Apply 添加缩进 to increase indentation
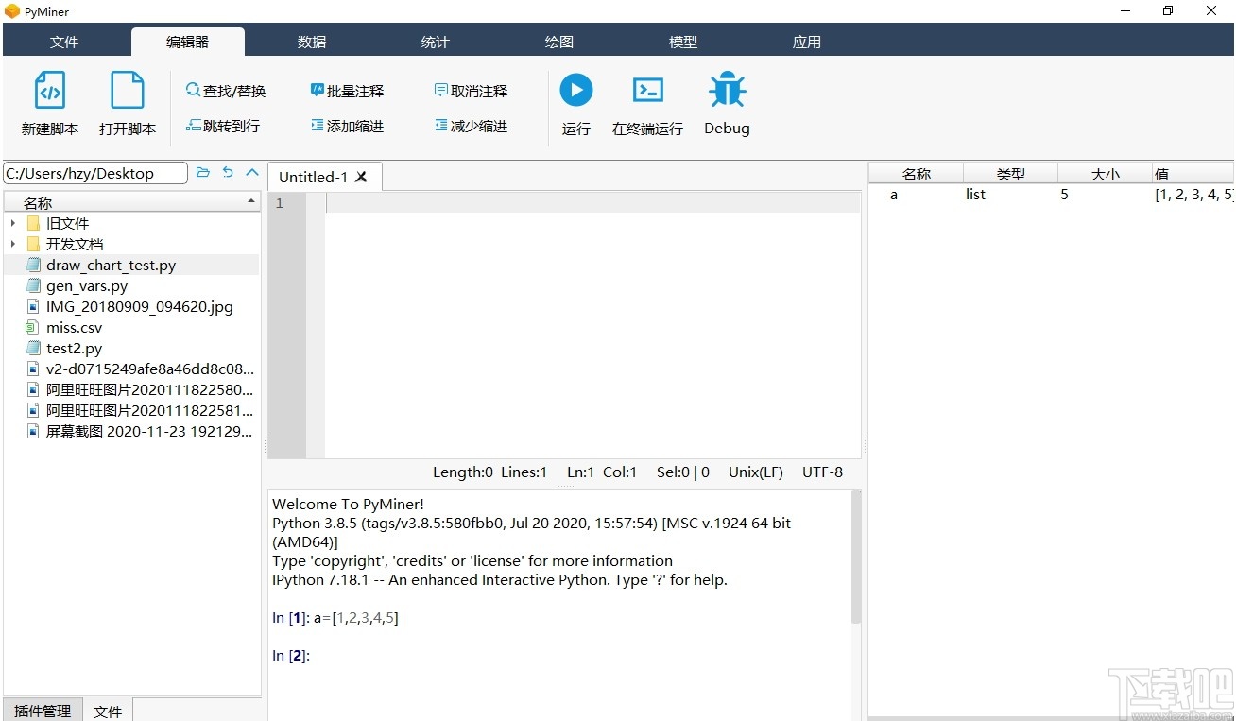This screenshot has width=1236, height=721. (348, 125)
